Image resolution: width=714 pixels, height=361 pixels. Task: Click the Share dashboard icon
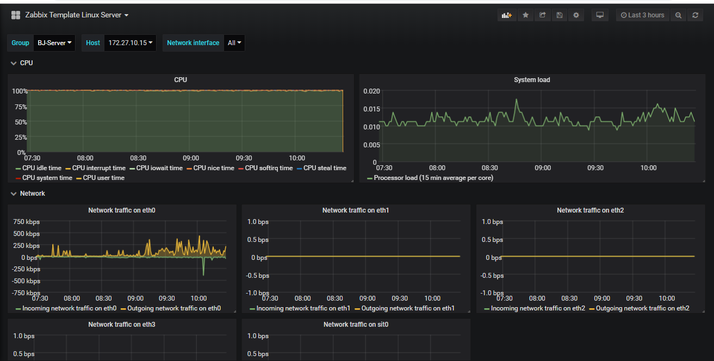pos(542,15)
